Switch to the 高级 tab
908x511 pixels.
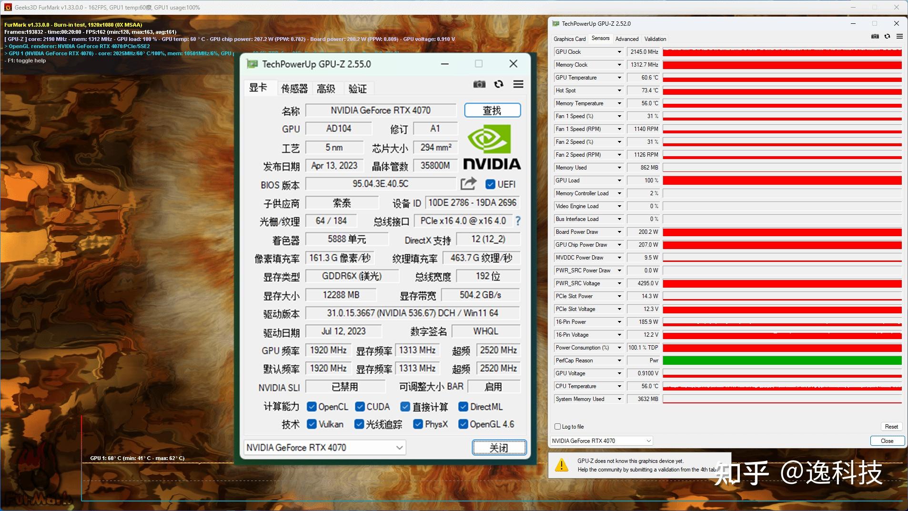(326, 89)
